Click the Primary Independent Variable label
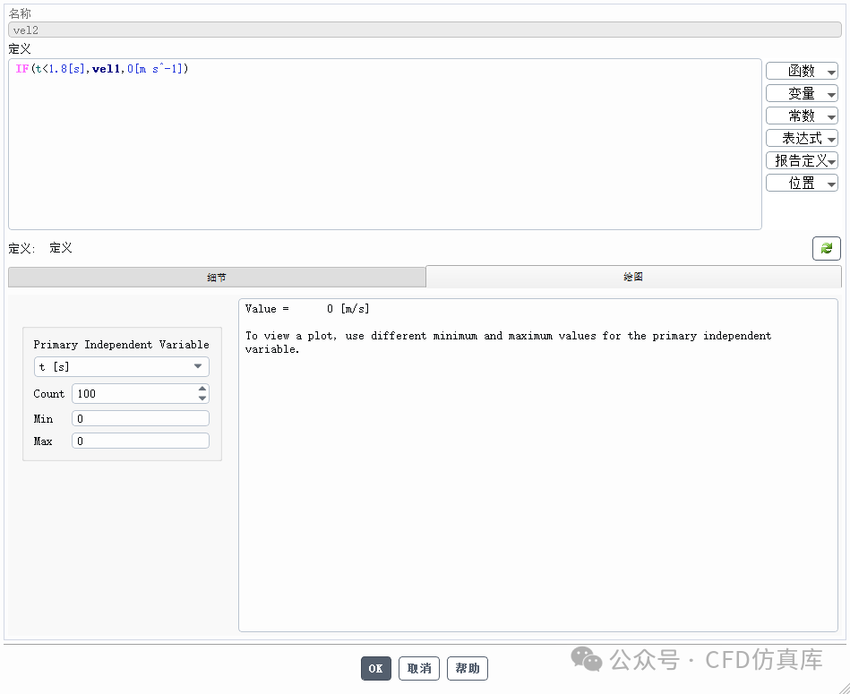 tap(122, 345)
